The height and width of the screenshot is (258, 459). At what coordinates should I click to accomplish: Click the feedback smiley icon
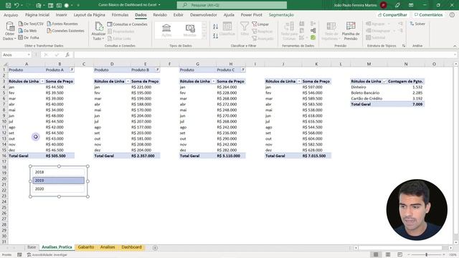tap(452, 14)
